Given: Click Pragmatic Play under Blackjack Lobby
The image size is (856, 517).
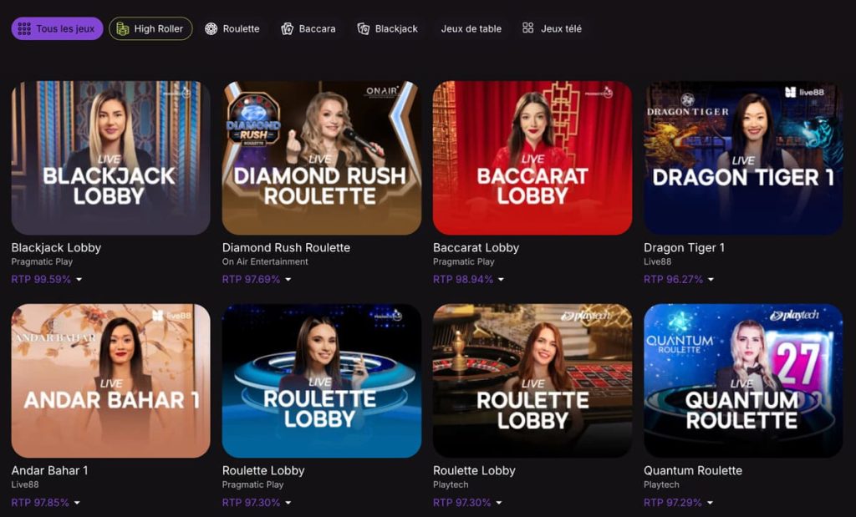Looking at the screenshot, I should coord(42,261).
